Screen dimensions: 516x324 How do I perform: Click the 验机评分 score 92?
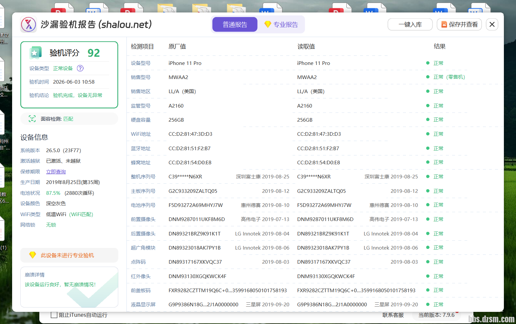tap(94, 53)
